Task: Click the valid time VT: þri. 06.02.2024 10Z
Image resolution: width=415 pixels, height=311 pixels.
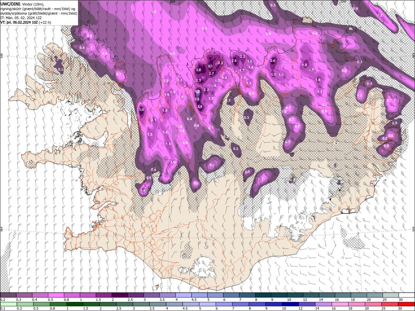Action: point(19,22)
